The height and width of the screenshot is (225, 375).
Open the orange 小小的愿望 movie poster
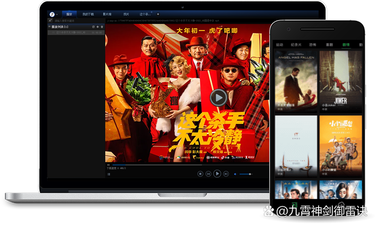(341, 146)
